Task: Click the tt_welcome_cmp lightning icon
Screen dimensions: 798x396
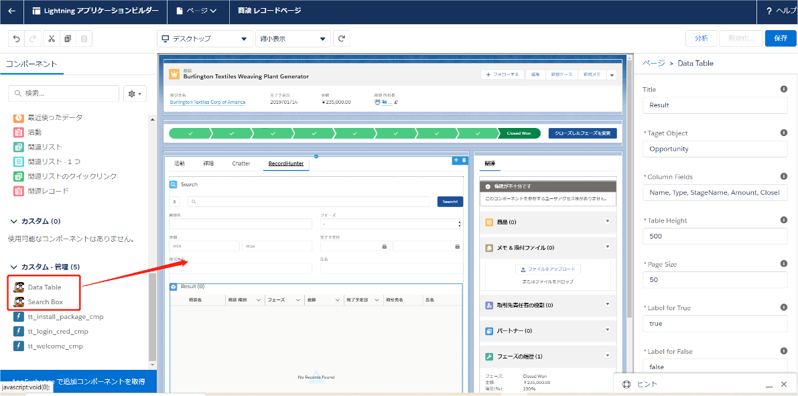Action: pos(19,346)
